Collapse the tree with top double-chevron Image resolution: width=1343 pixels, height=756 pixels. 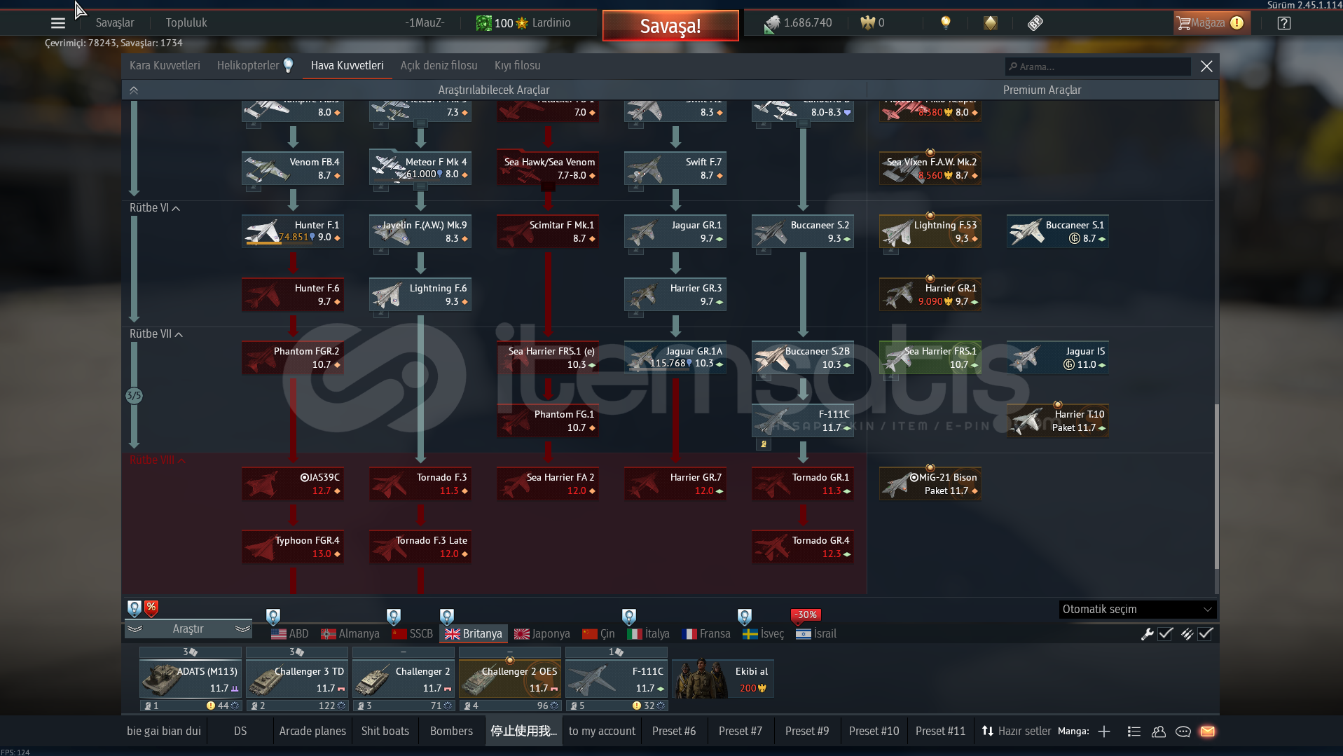coord(134,90)
